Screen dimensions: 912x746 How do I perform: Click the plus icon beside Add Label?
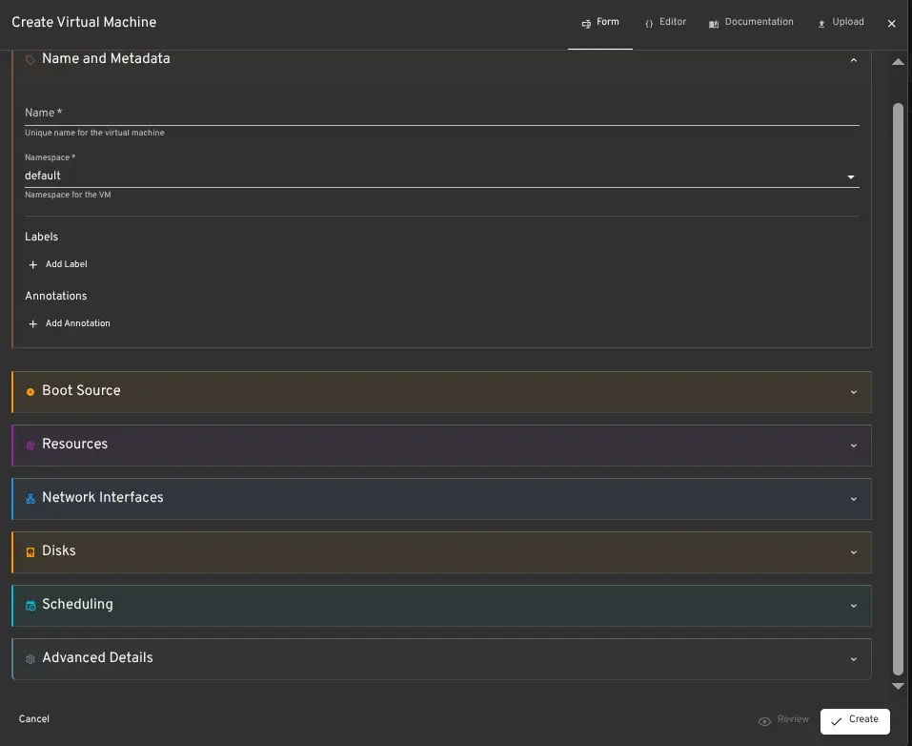[33, 264]
